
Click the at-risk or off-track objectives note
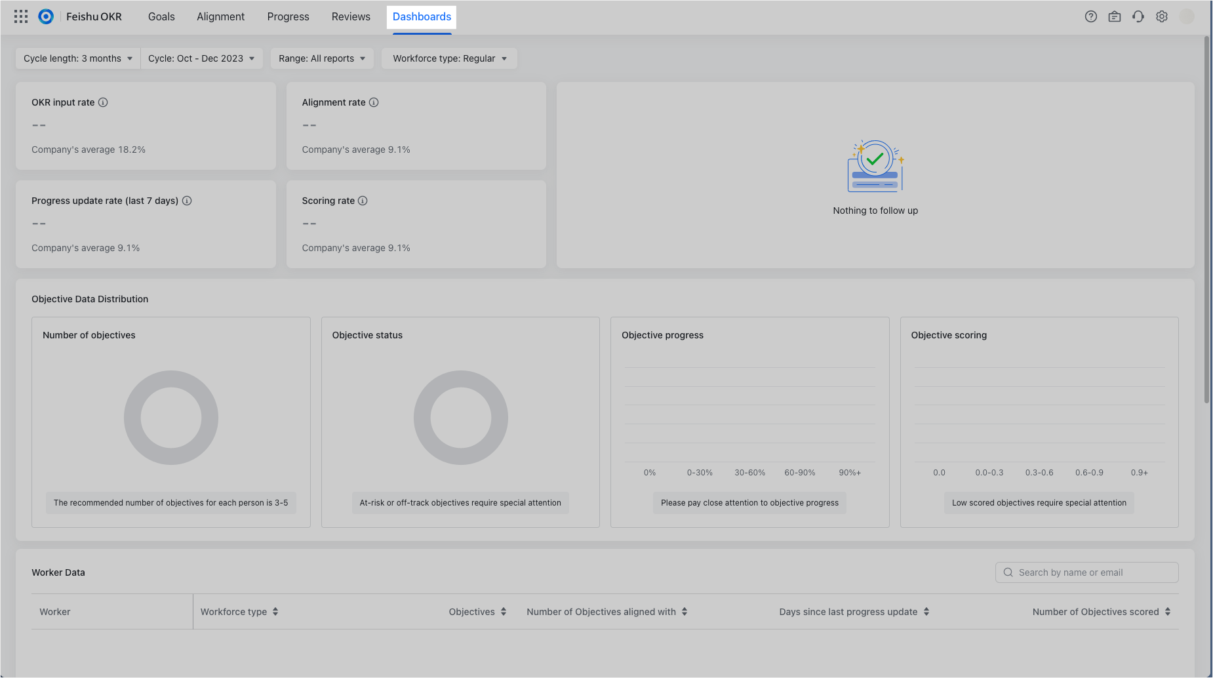pos(460,503)
